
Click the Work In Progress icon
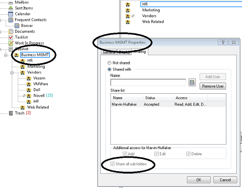point(11,43)
